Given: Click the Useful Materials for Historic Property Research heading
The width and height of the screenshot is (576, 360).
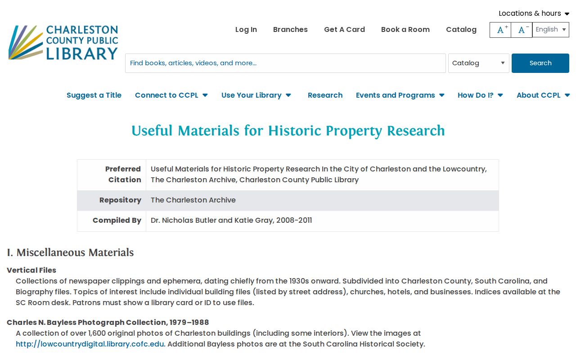Looking at the screenshot, I should (288, 130).
